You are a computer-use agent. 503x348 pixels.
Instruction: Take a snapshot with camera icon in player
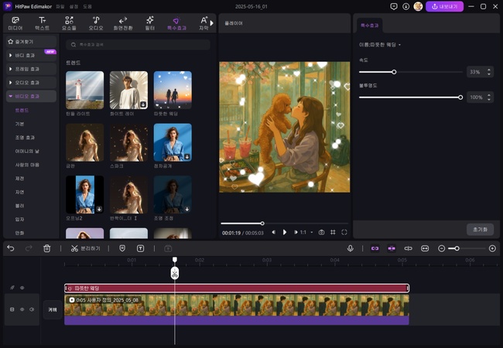[321, 232]
